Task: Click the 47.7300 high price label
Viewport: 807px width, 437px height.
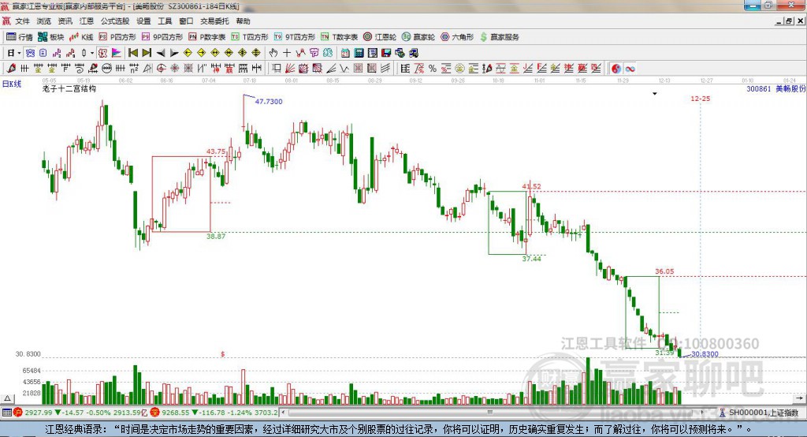Action: click(x=269, y=102)
